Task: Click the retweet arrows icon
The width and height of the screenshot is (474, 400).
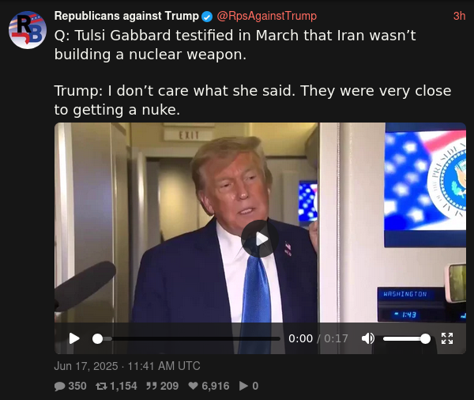Action: (101, 386)
